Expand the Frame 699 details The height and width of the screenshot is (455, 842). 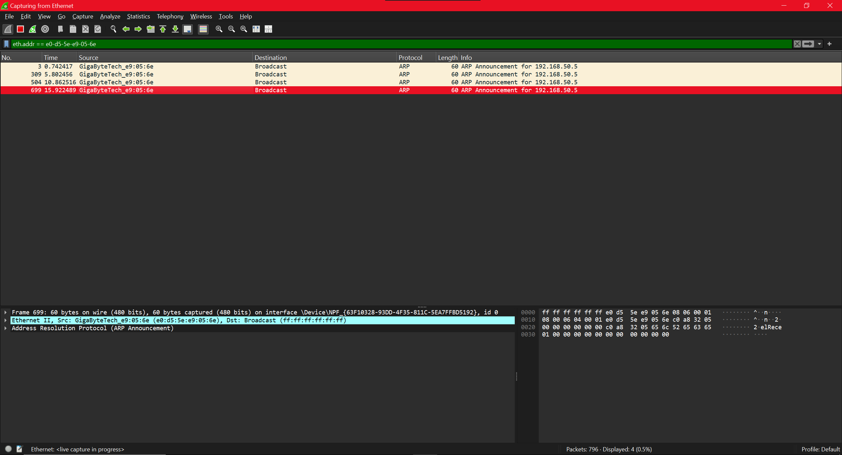click(6, 312)
